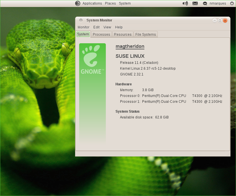236x196 pixels.
Task: Click the System Monitor titlebar icon
Action: point(81,20)
